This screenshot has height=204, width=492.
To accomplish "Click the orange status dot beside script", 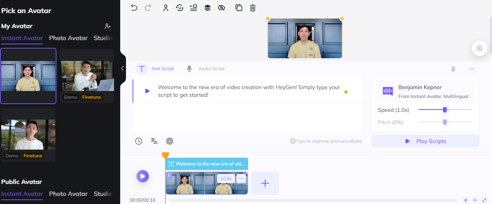I will [x=346, y=92].
